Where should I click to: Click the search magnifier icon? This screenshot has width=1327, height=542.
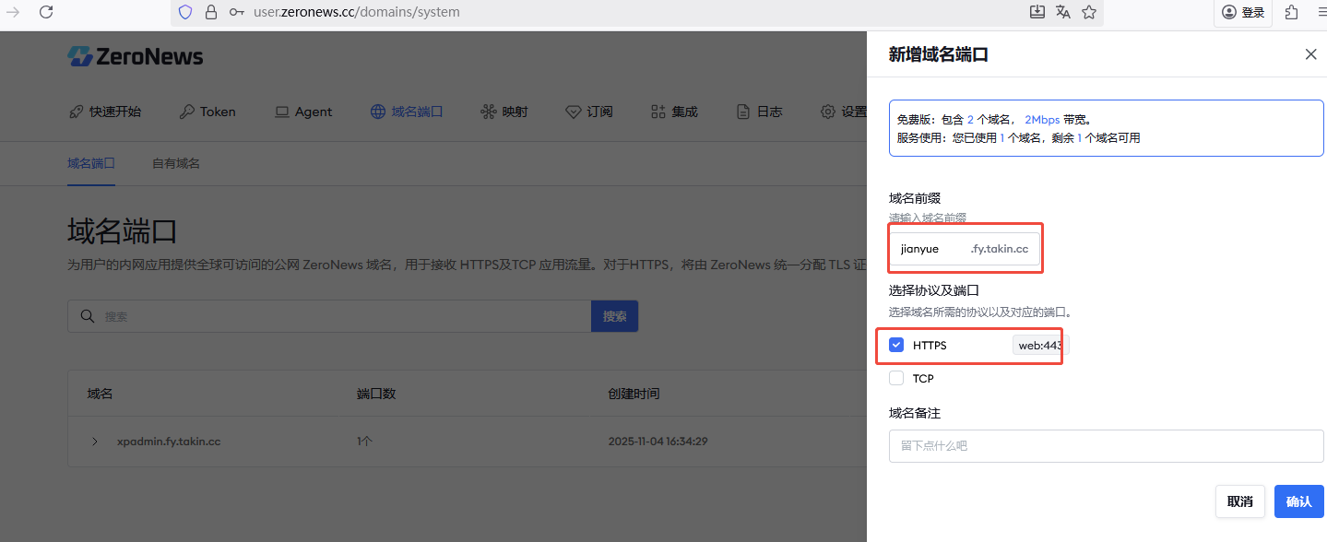coord(88,316)
